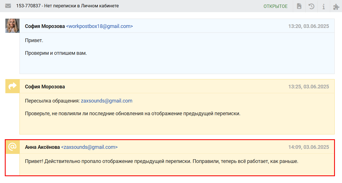Click the message text "Проверим и отпишем вам."
Image resolution: width=342 pixels, height=183 pixels.
pos(56,53)
